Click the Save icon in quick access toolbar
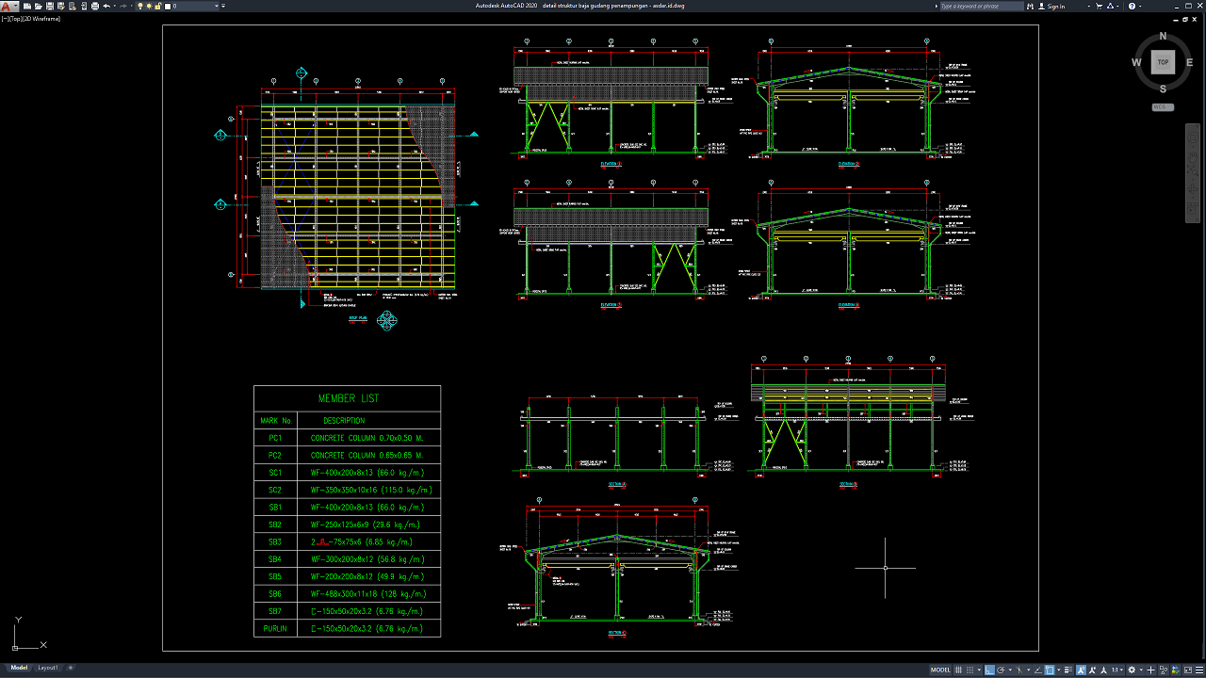1206x678 pixels. (49, 7)
